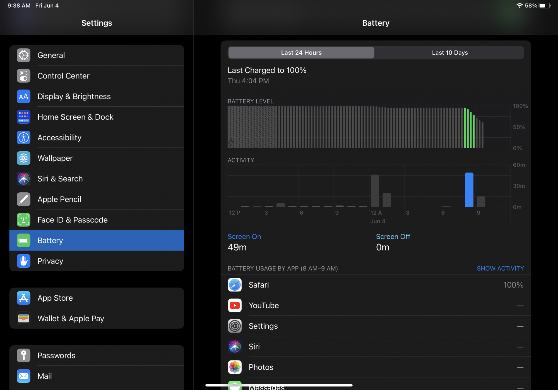Image resolution: width=558 pixels, height=390 pixels.
Task: Tap Screen Off label
Action: [393, 237]
